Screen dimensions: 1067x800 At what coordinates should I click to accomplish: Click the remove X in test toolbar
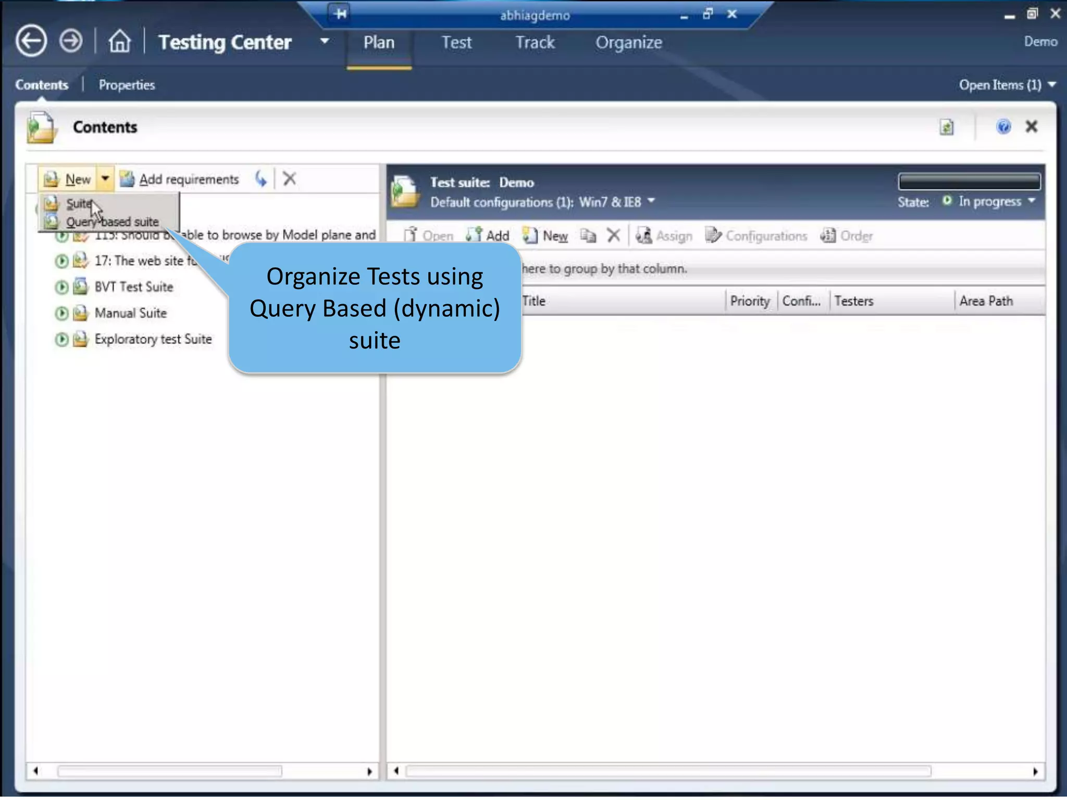pyautogui.click(x=614, y=235)
